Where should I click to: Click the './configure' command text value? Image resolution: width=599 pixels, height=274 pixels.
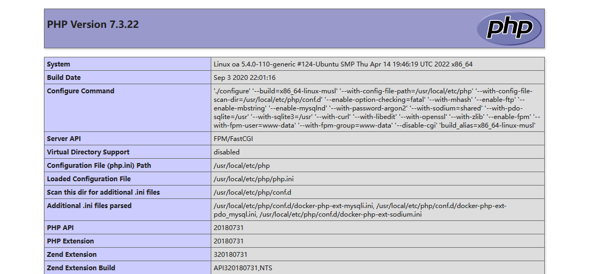click(377, 108)
